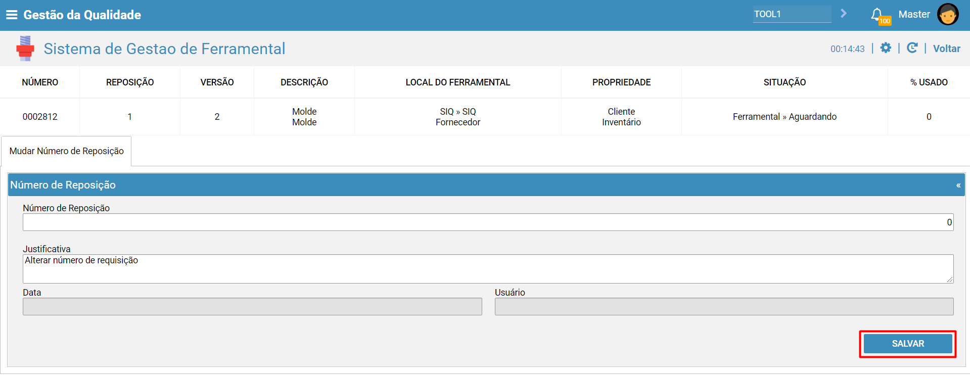Click the Molde description cell
The image size is (970, 375).
point(304,117)
